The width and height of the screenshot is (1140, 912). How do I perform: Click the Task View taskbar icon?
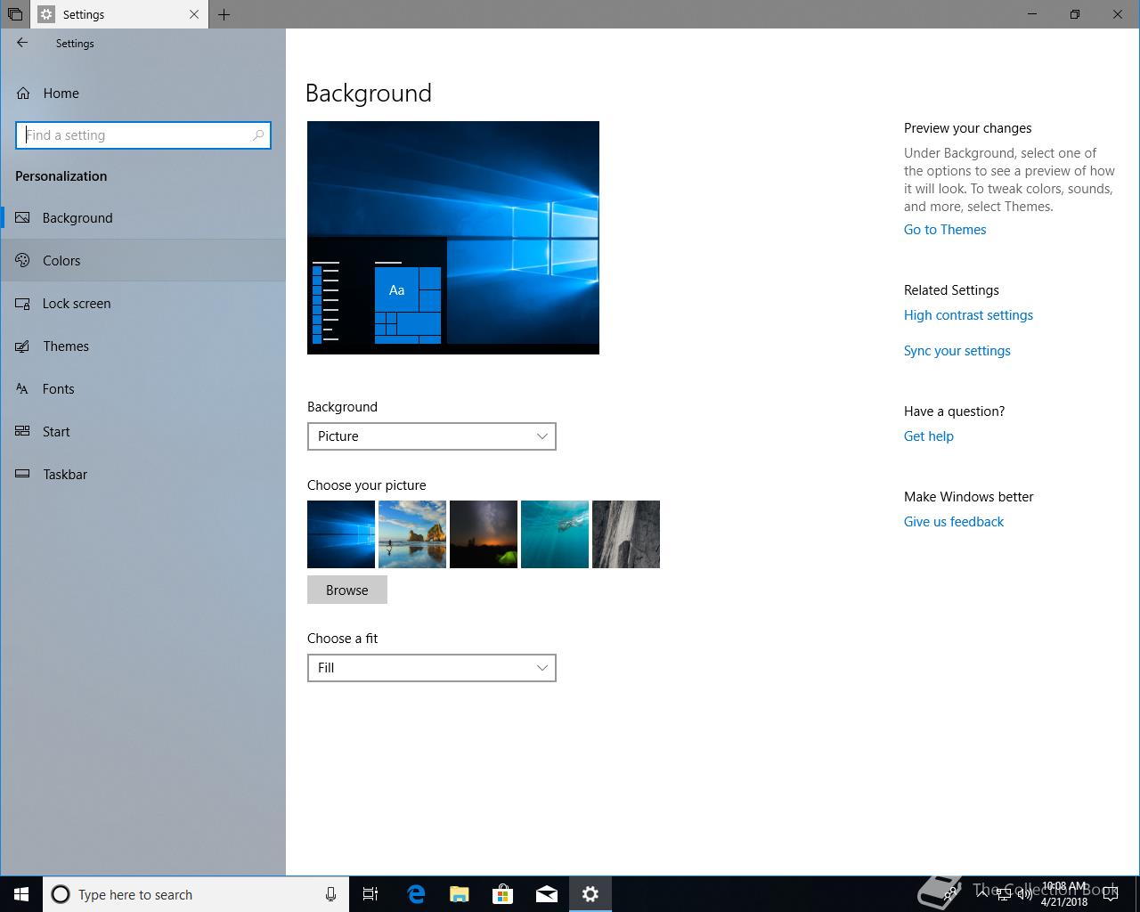coord(370,894)
